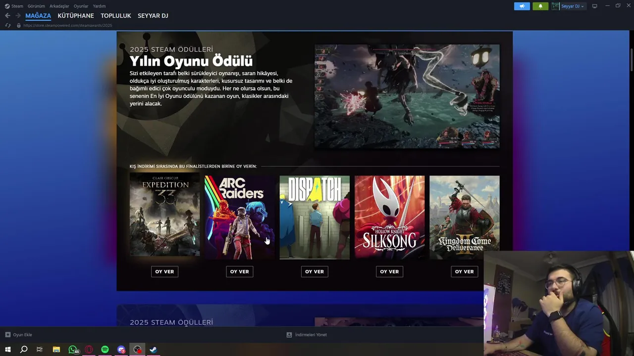The height and width of the screenshot is (356, 634).
Task: Open Discord from the taskbar
Action: tap(121, 350)
